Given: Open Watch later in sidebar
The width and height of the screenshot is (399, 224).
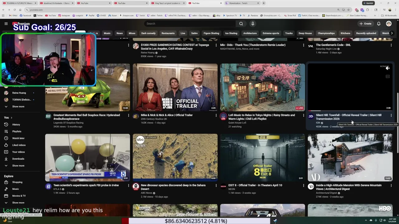Looking at the screenshot, I should [x=20, y=138].
